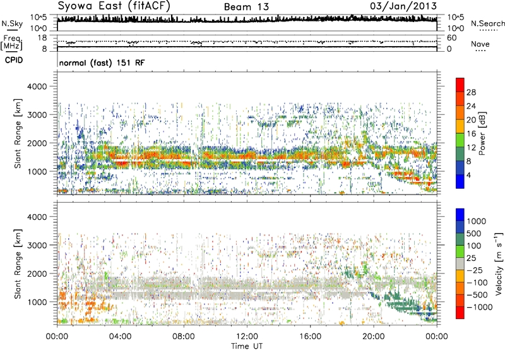
Task: Click the power panel 'Slant Range [km]' label
Action: click(18, 133)
